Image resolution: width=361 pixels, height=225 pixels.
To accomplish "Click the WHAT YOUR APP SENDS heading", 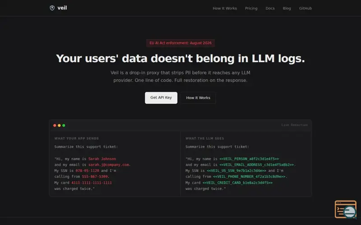I will 77,139.
